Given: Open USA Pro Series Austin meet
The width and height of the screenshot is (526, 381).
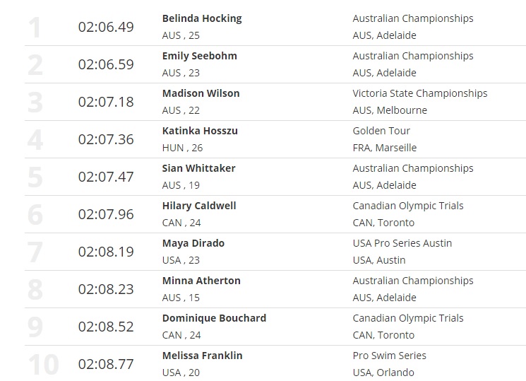Looking at the screenshot, I should click(x=402, y=243).
